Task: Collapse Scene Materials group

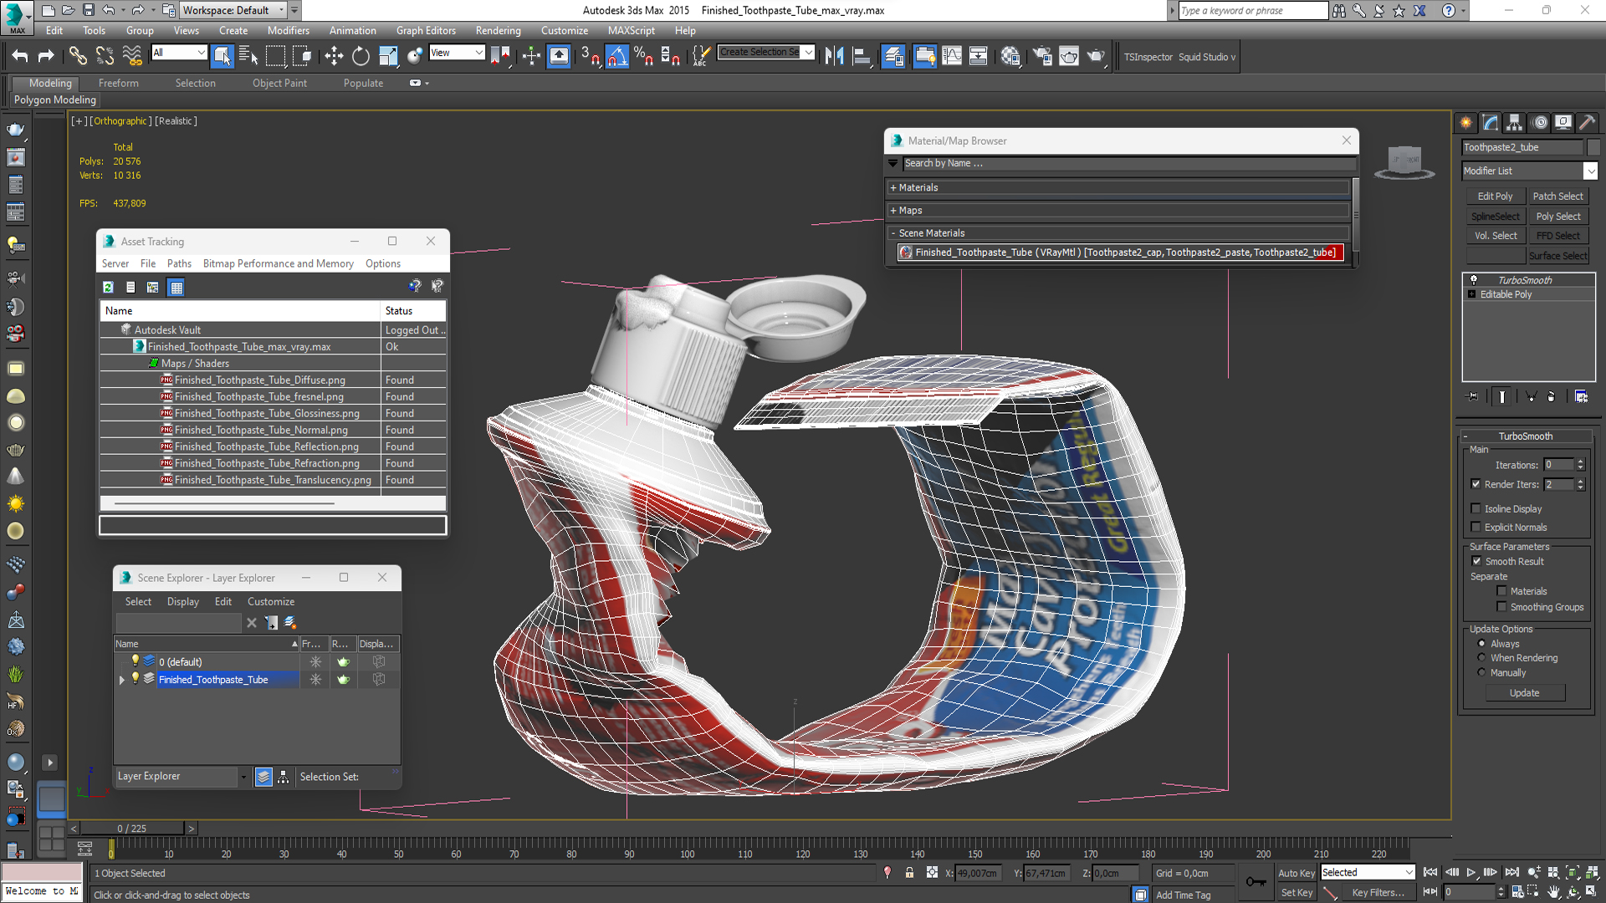Action: pos(1118,232)
